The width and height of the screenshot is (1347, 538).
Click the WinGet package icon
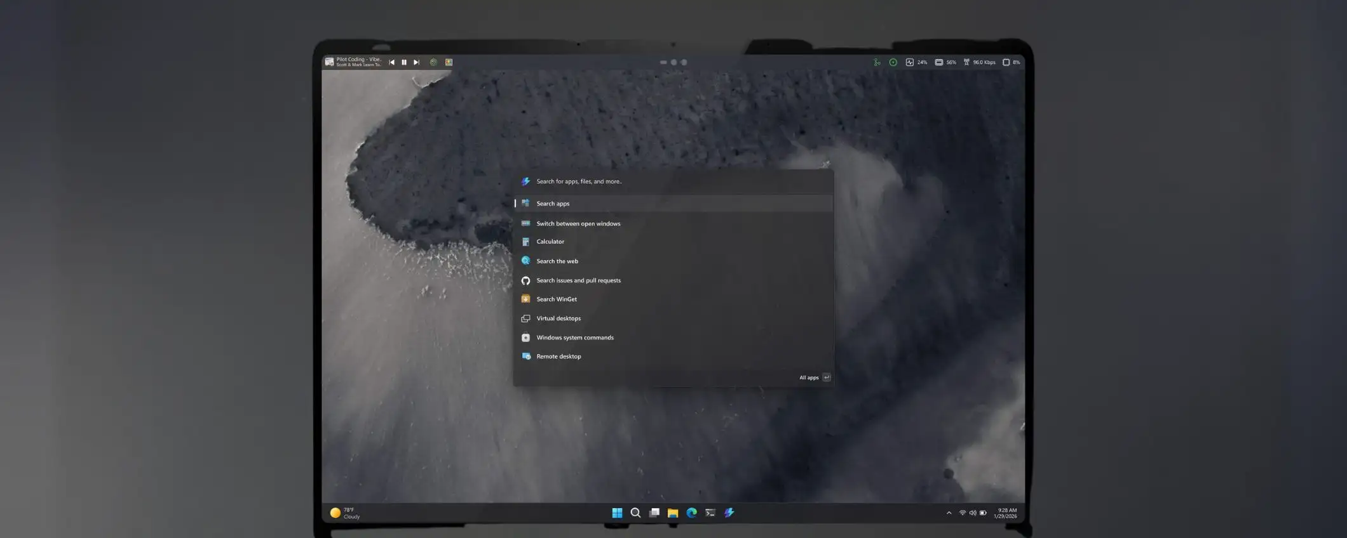[525, 299]
